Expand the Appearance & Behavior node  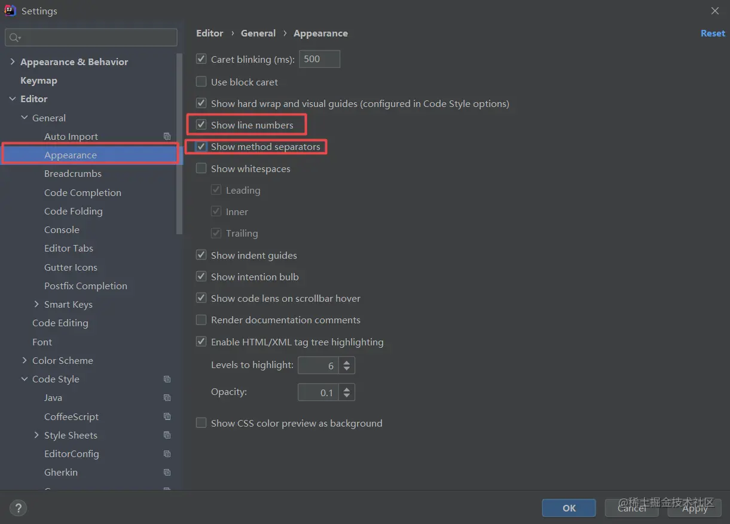[x=13, y=62]
